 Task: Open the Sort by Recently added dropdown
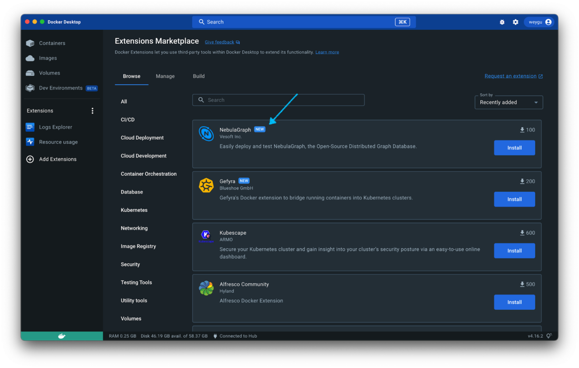pos(508,102)
